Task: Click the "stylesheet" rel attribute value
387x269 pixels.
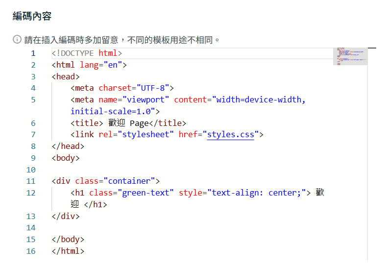Action: click(144, 135)
